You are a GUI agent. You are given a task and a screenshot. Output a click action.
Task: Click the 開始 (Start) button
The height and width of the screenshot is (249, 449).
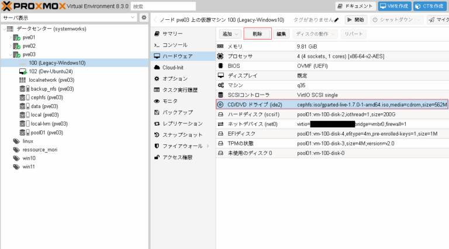pos(355,20)
